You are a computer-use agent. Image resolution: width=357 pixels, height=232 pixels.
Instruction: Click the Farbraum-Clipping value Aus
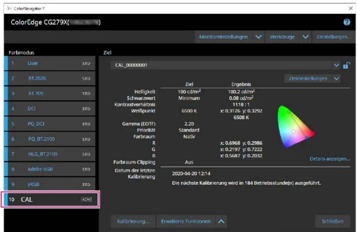click(189, 162)
